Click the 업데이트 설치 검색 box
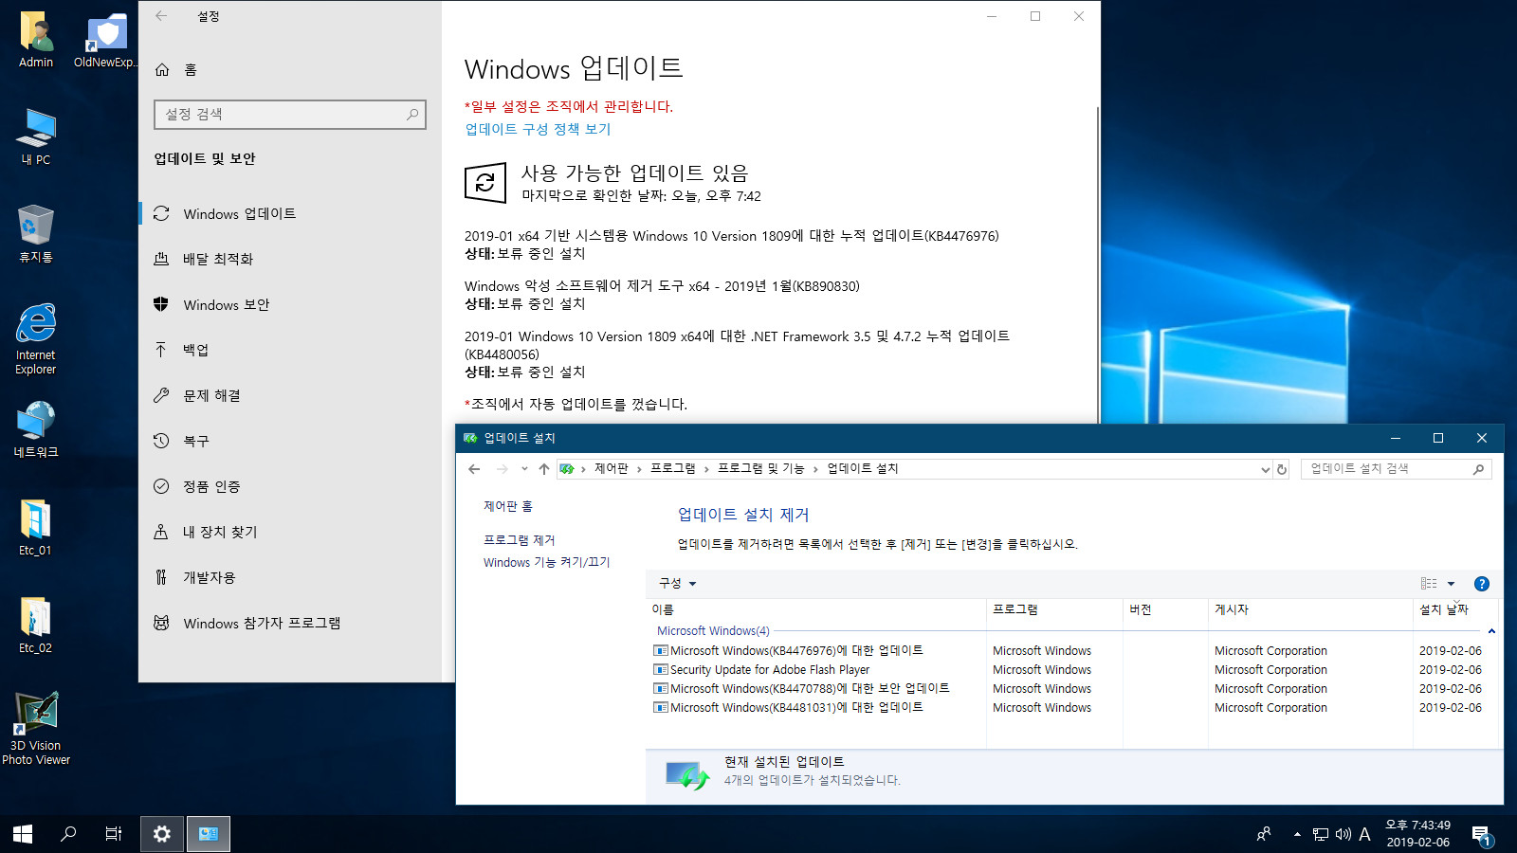 point(1396,469)
